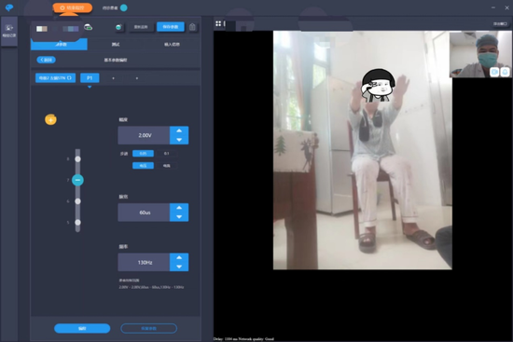This screenshot has width=513, height=342.
Task: Decrease the 130Hz frequency
Action: [x=179, y=267]
